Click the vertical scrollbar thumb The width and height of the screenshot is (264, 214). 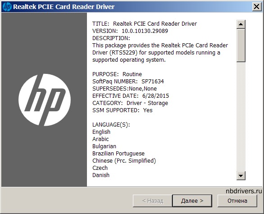[x=241, y=46]
